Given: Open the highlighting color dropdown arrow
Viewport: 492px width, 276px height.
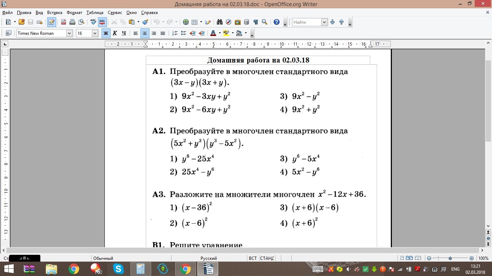Looking at the screenshot, I should (233, 33).
